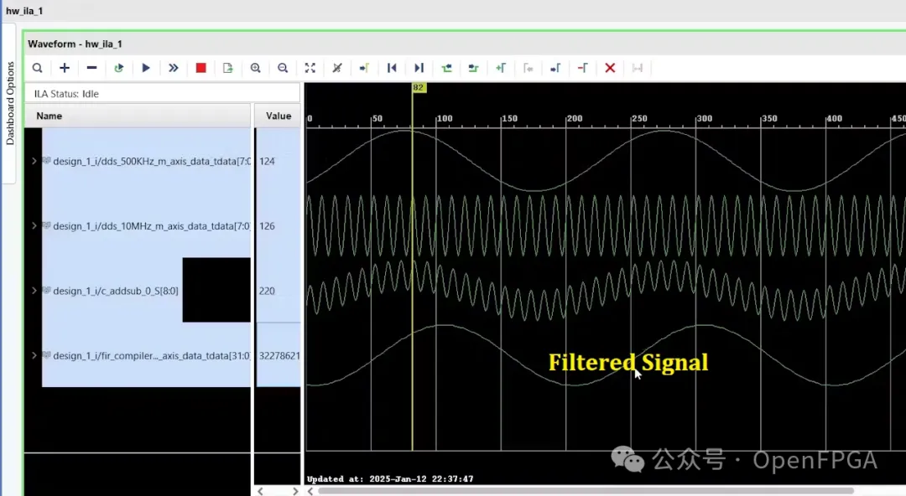Viewport: 906px width, 496px height.
Task: Stop the trigger with the red square
Action: (200, 68)
